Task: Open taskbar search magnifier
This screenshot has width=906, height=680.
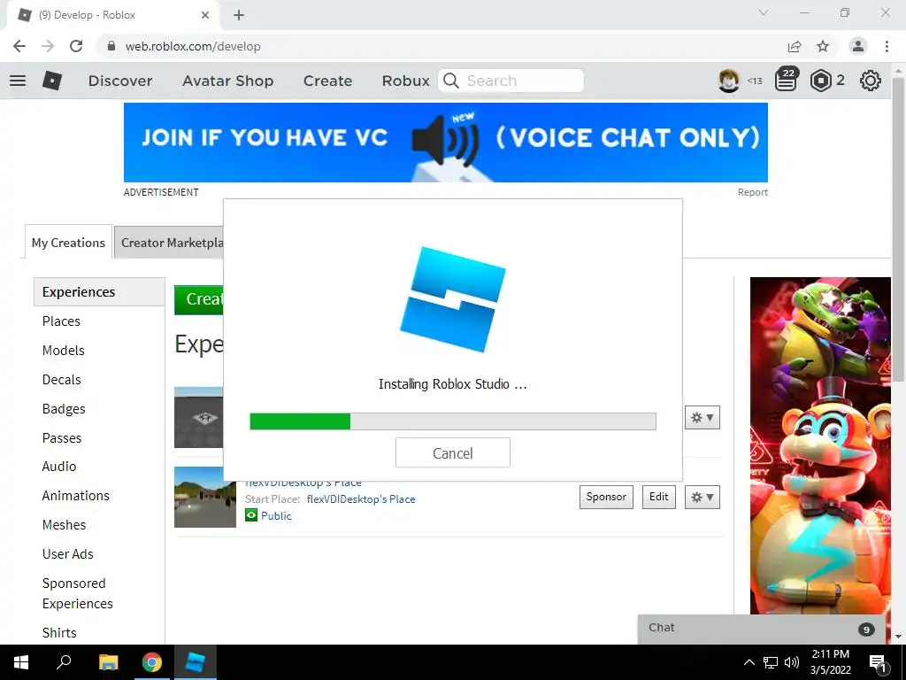Action: (64, 662)
